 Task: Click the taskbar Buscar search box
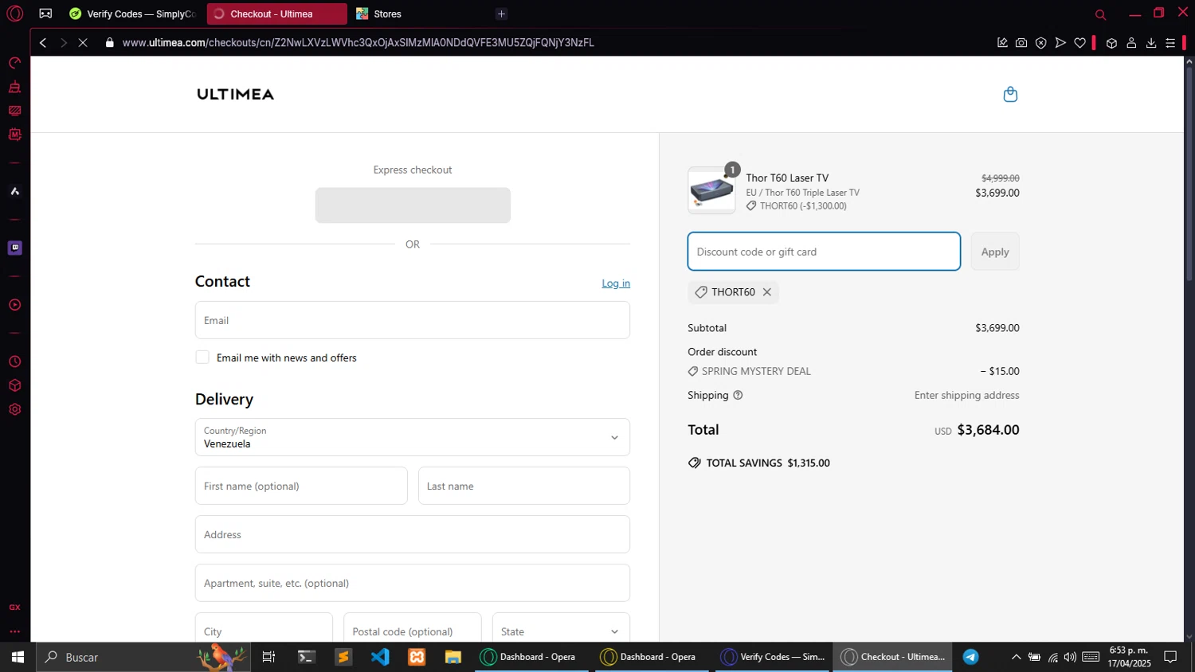click(x=143, y=657)
